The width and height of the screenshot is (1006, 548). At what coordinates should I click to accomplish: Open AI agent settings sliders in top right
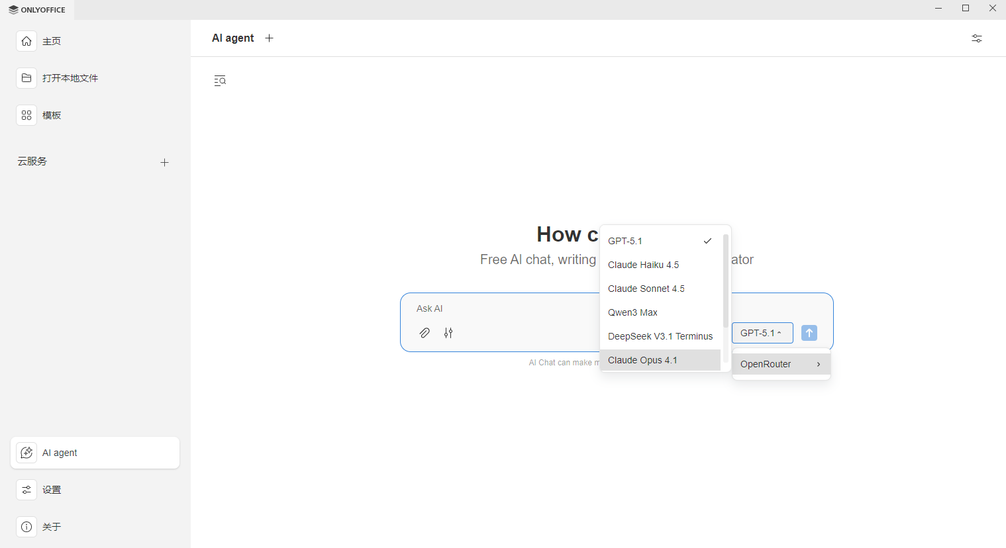coord(976,38)
